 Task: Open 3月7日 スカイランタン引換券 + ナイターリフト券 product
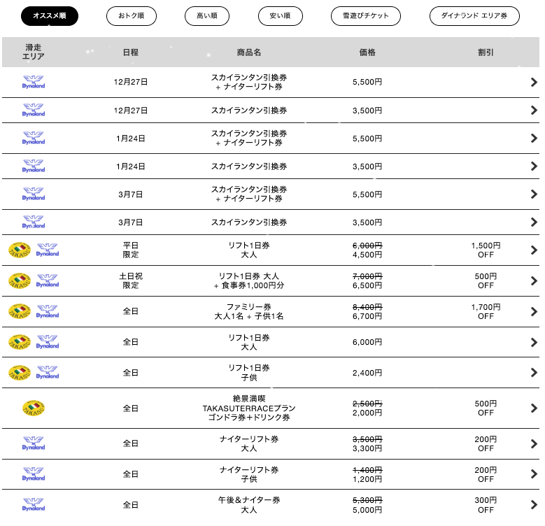[249, 194]
